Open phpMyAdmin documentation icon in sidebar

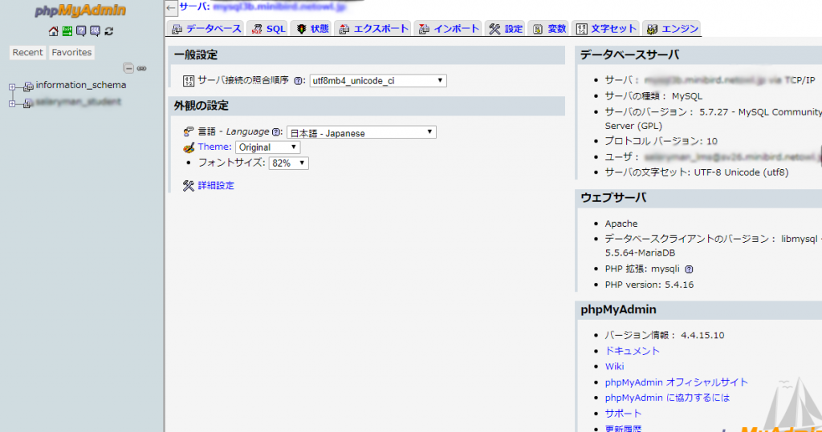point(81,31)
